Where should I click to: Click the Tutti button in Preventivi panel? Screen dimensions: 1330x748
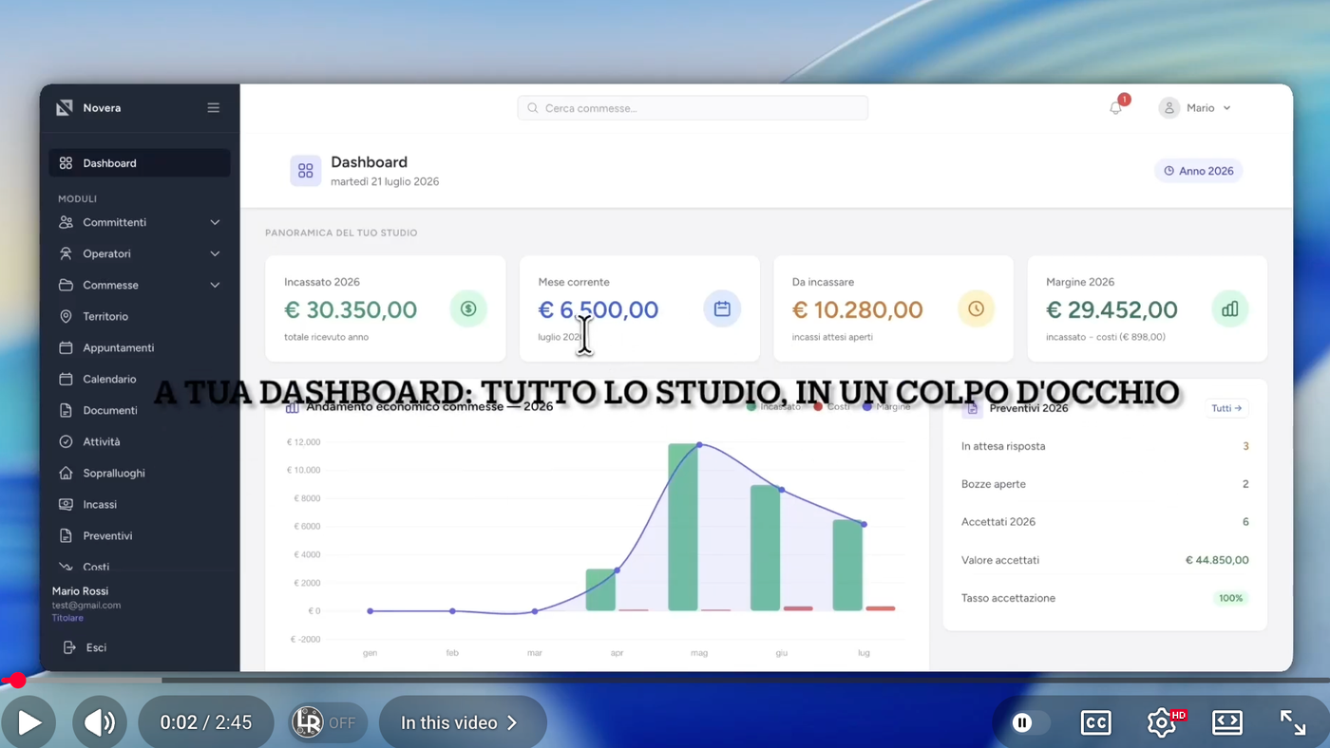(x=1226, y=408)
